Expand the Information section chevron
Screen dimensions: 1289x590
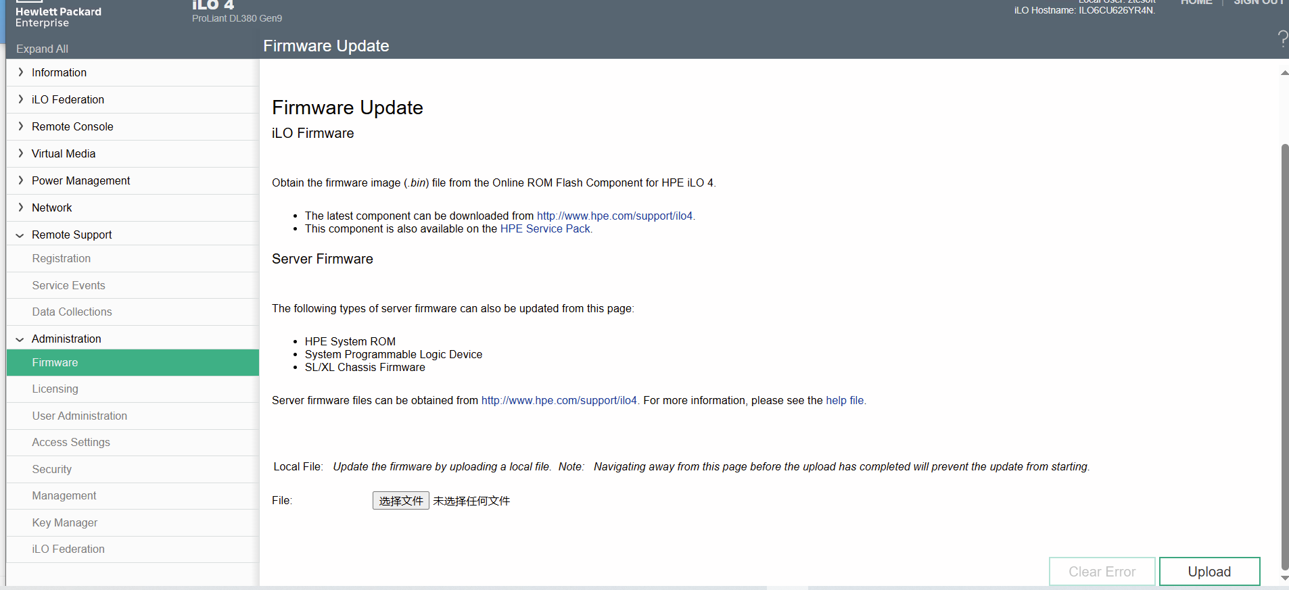21,72
